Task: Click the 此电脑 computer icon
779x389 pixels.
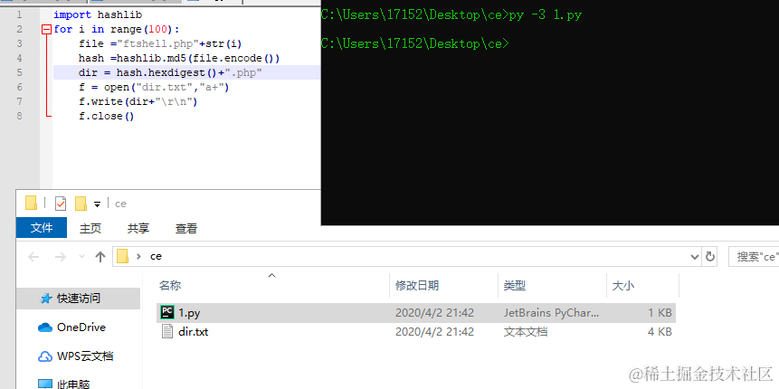Action: click(x=45, y=384)
